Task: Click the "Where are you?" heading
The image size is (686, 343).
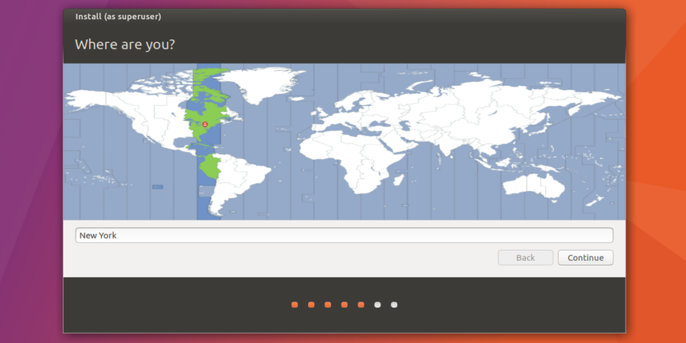Action: coord(125,44)
